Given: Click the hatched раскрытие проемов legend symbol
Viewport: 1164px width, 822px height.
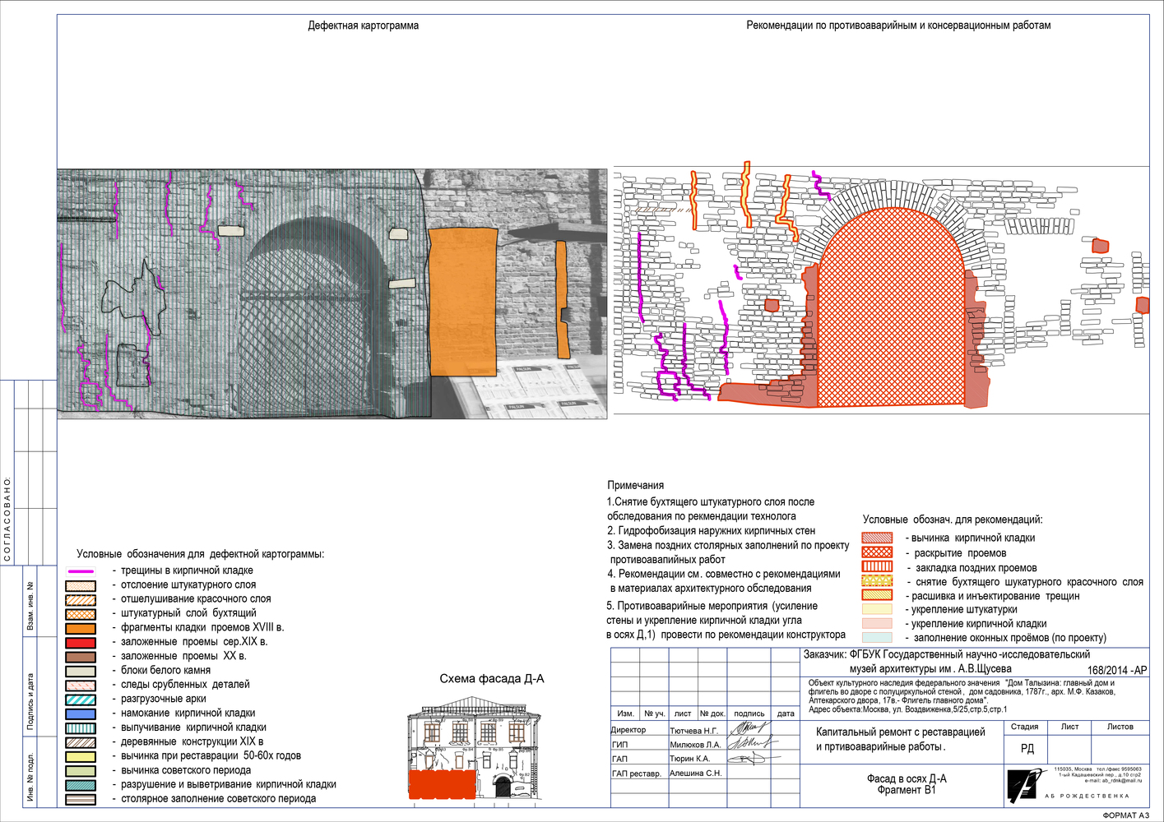Looking at the screenshot, I should [876, 552].
